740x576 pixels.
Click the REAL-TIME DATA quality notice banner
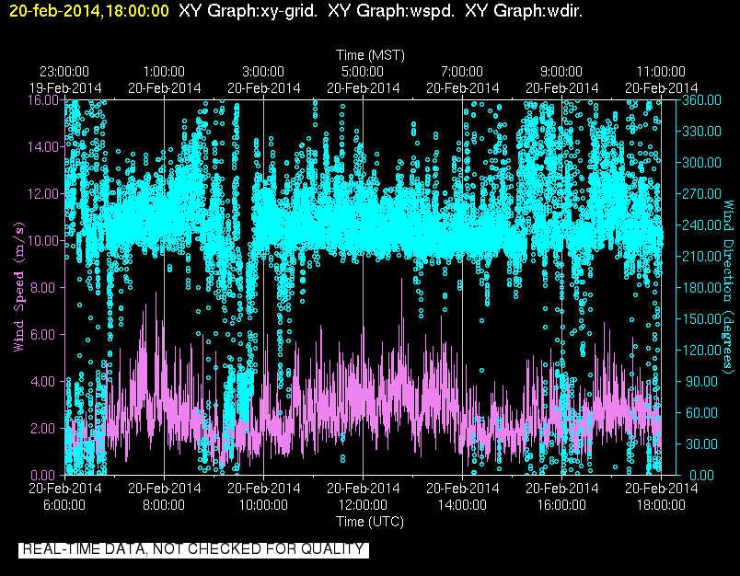pos(193,549)
